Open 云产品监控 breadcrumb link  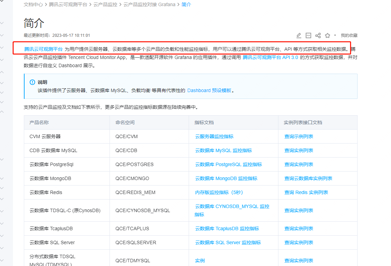(x=105, y=4)
